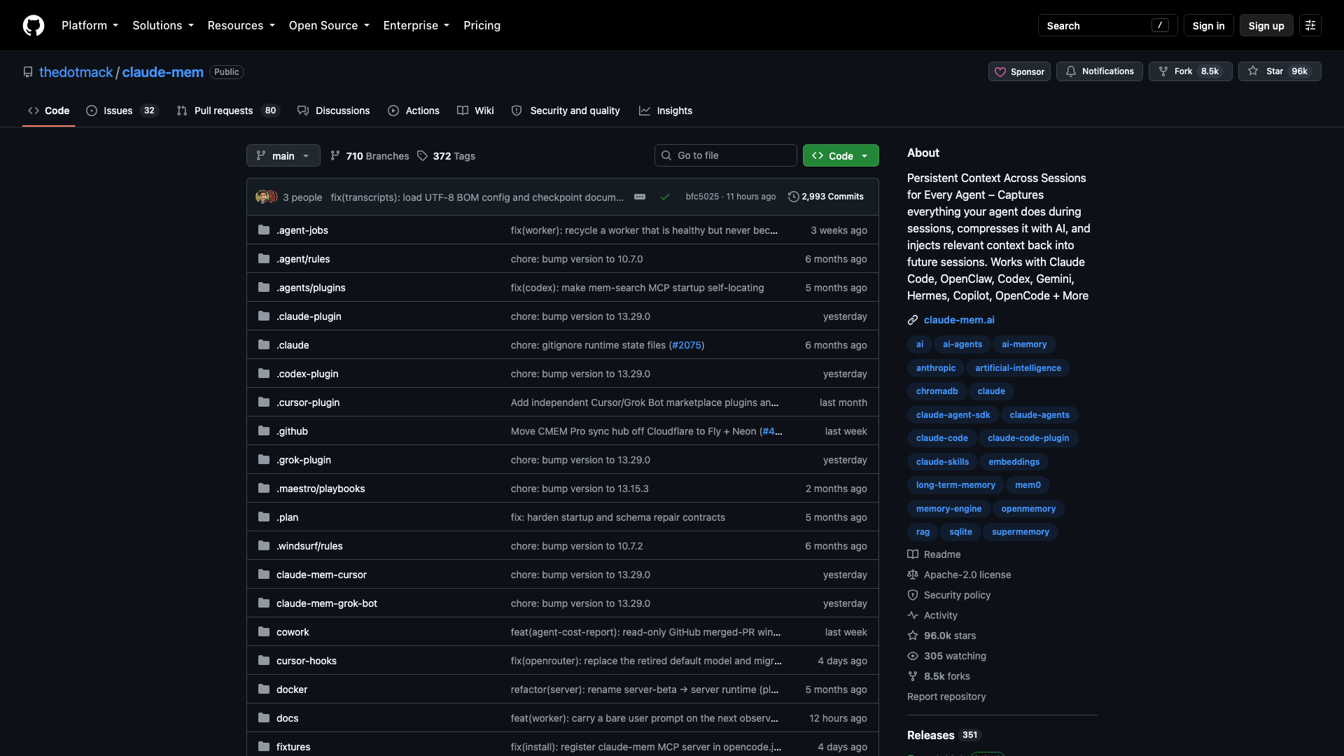Click Report repository
1344x756 pixels.
tap(946, 696)
